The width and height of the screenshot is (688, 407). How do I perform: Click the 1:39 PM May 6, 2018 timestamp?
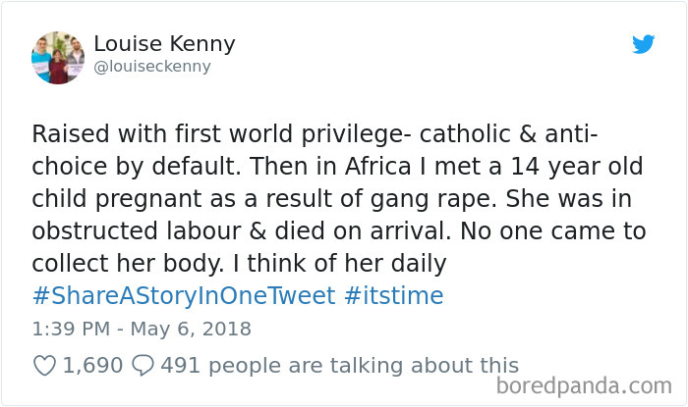142,329
